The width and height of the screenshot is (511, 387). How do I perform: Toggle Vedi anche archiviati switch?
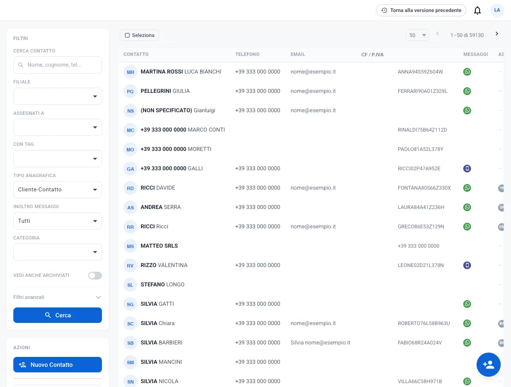pyautogui.click(x=95, y=276)
